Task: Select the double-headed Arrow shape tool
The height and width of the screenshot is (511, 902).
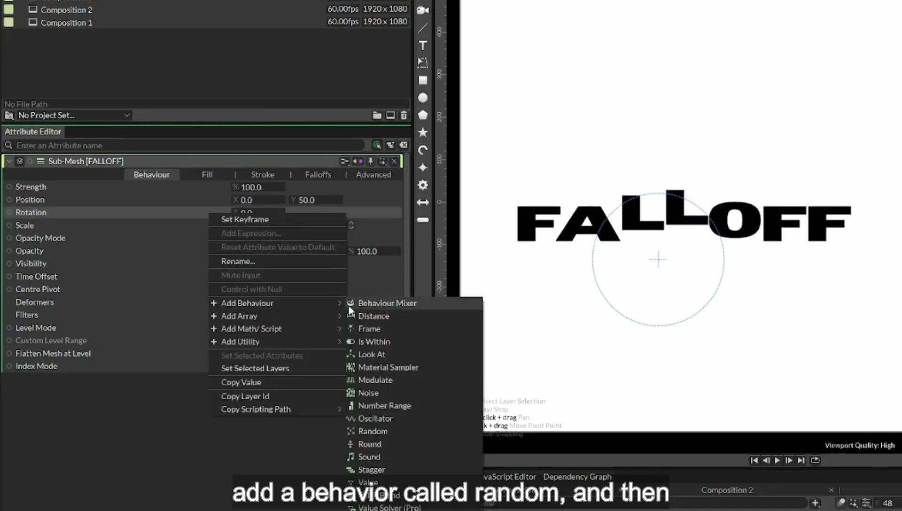Action: pos(423,202)
